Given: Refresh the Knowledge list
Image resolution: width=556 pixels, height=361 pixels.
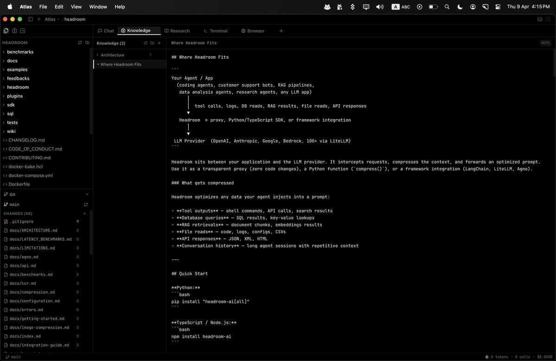Looking at the screenshot, I should coord(145,43).
